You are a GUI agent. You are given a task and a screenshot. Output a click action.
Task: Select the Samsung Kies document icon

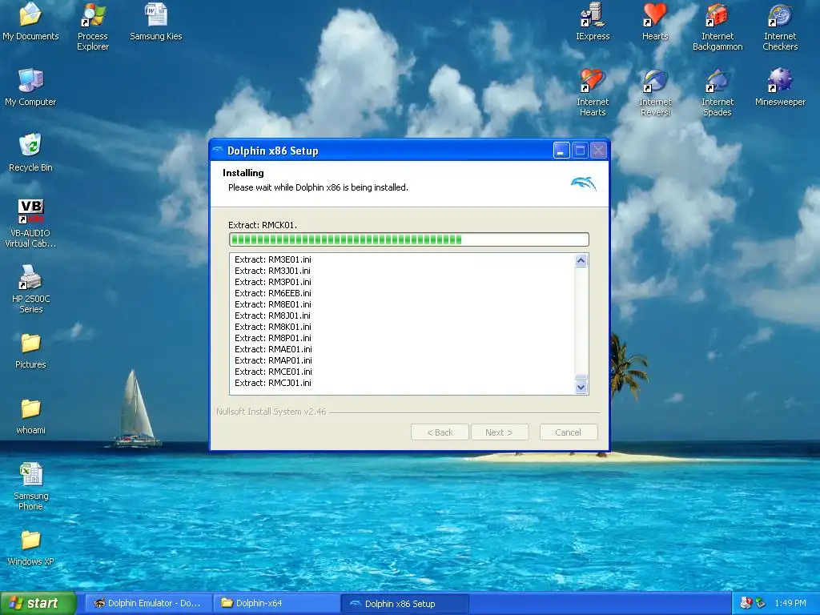[156, 22]
